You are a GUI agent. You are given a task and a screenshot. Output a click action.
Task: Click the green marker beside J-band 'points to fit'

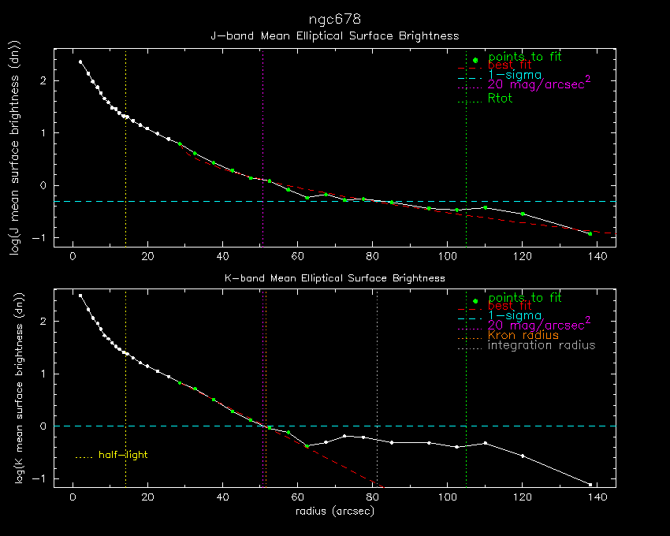475,60
